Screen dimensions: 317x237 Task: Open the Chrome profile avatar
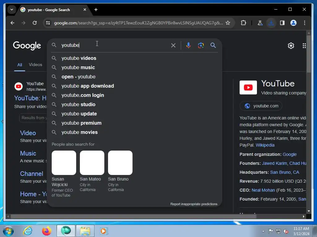pyautogui.click(x=293, y=23)
